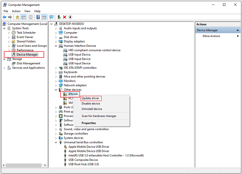Open the Action menu
Image resolution: width=242 pixels, height=174 pixels.
point(16,11)
